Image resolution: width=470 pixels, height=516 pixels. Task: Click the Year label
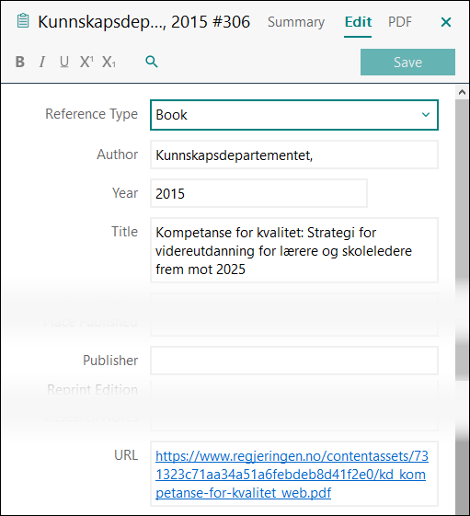pos(125,193)
